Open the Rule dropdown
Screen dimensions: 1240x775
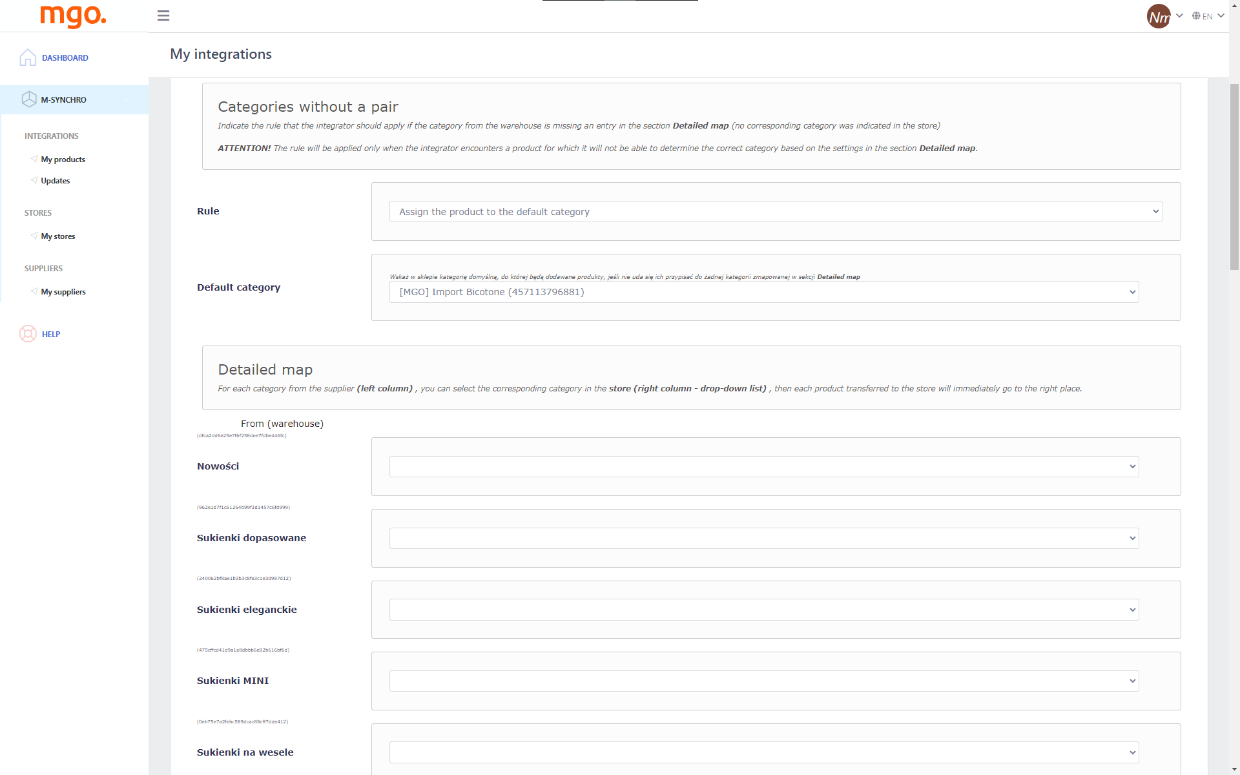(x=776, y=212)
